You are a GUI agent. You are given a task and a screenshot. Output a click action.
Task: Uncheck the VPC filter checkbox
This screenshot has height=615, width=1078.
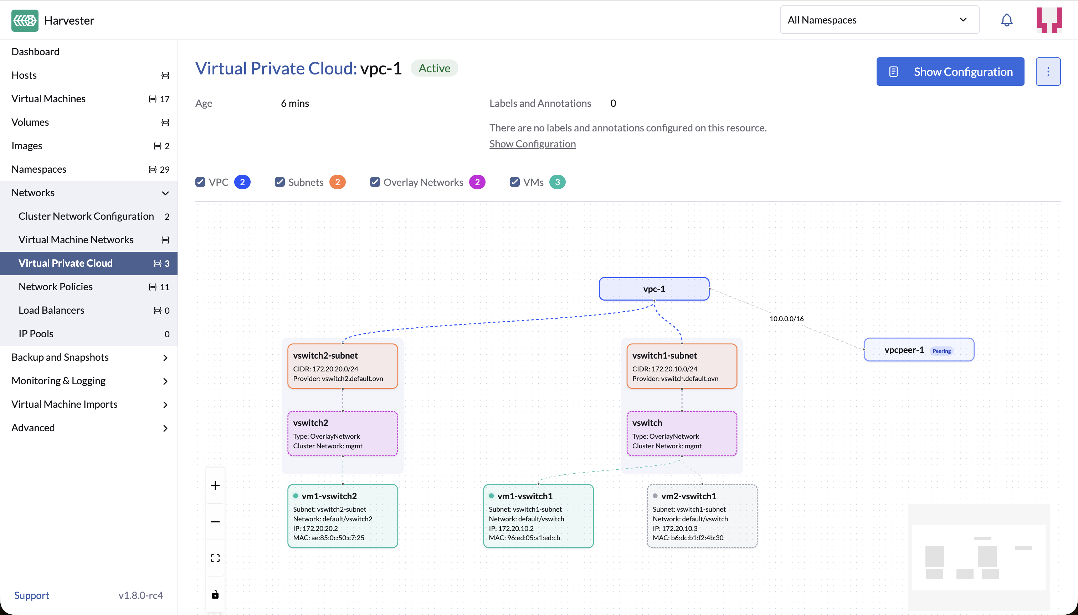[x=200, y=182]
